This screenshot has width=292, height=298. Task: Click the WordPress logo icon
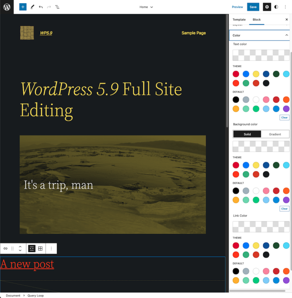click(x=7, y=7)
